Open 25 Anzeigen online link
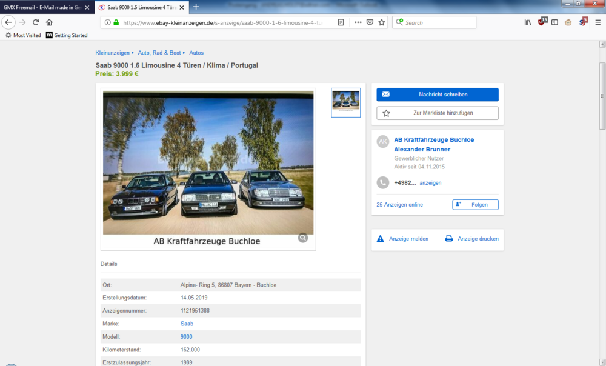Image resolution: width=606 pixels, height=366 pixels. point(399,204)
